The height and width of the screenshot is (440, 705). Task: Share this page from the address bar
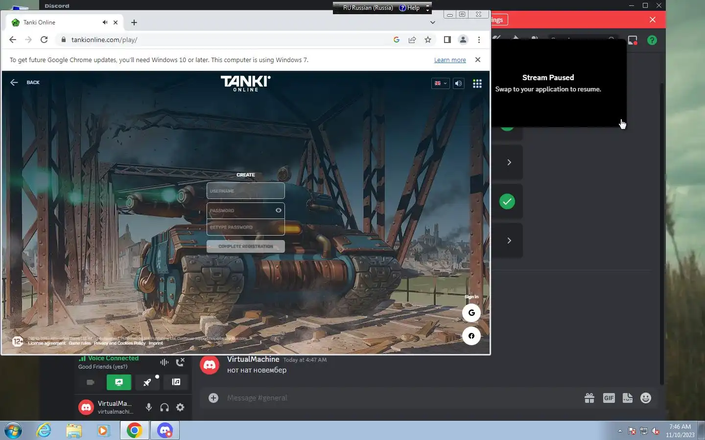[x=412, y=40]
